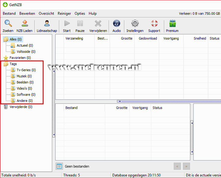Click the Pauze pause icon
Viewport: 221px width, 178px height.
tap(80, 23)
